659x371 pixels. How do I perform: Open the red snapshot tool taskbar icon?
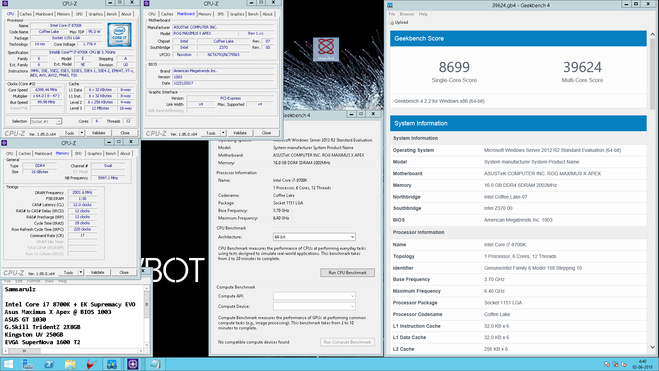coord(91,364)
